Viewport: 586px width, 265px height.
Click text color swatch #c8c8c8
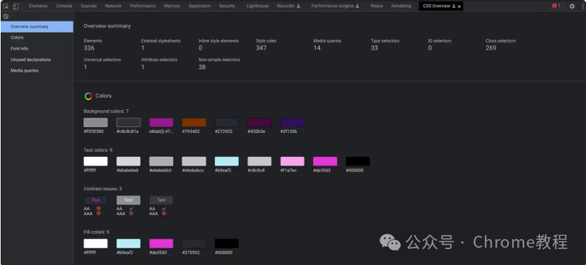coord(259,161)
